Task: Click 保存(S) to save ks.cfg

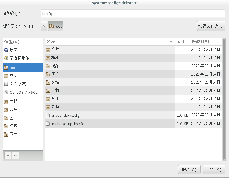Action: point(214,170)
